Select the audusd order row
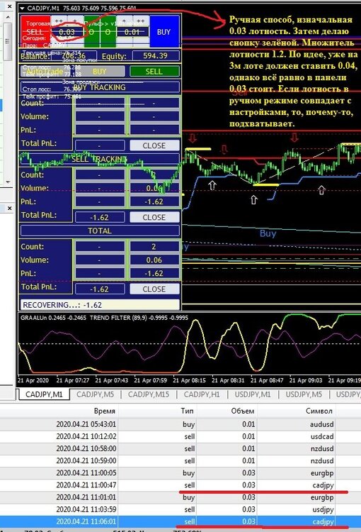 180,424
